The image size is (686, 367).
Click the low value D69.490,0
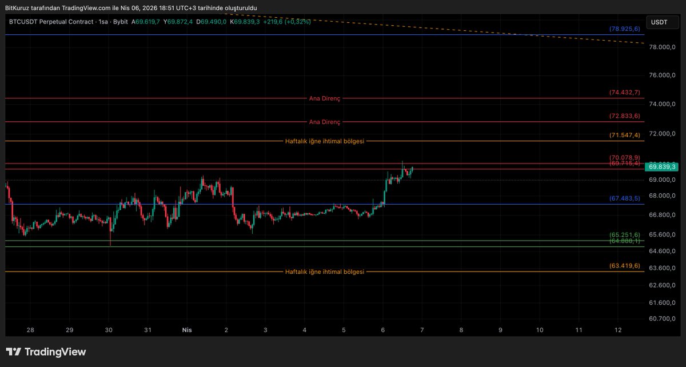point(212,21)
